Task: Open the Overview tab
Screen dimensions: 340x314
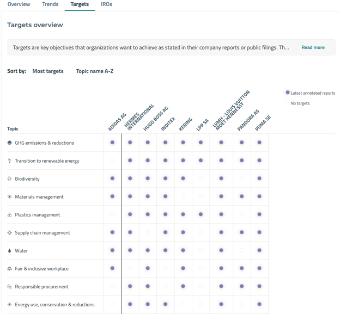Action: click(19, 4)
